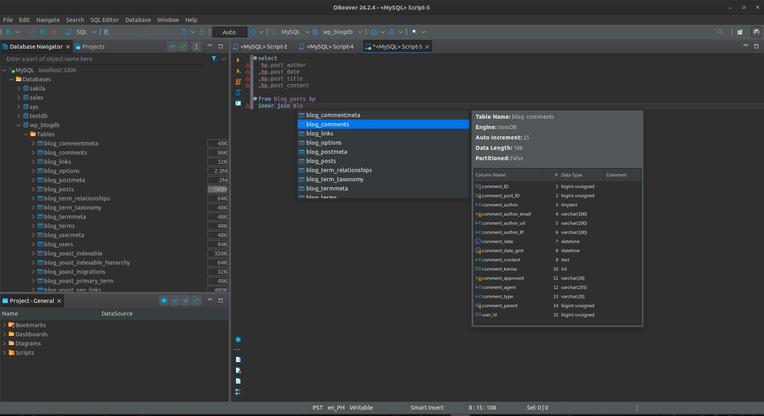Click the lock icon in the main toolbar
The image size is (764, 416).
[202, 32]
